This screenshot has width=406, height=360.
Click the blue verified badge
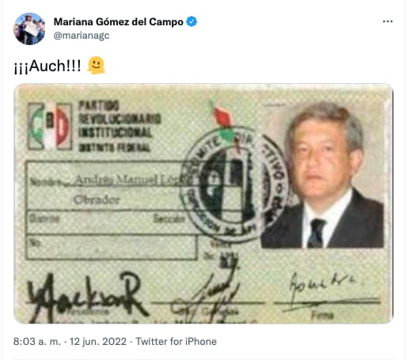[x=192, y=21]
